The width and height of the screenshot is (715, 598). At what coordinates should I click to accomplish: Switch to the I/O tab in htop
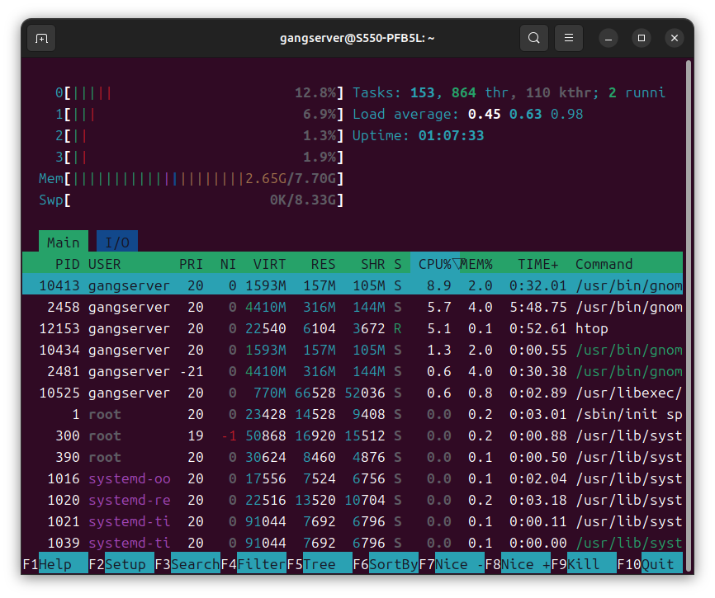pyautogui.click(x=117, y=242)
